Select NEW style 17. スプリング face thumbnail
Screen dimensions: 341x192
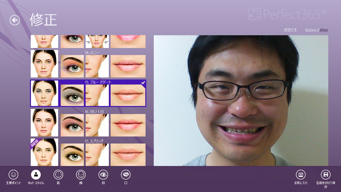[44, 152]
